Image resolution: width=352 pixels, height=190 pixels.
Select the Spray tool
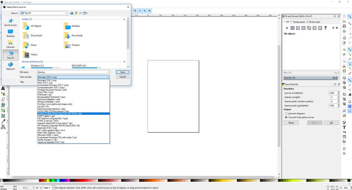[x=3, y=94]
